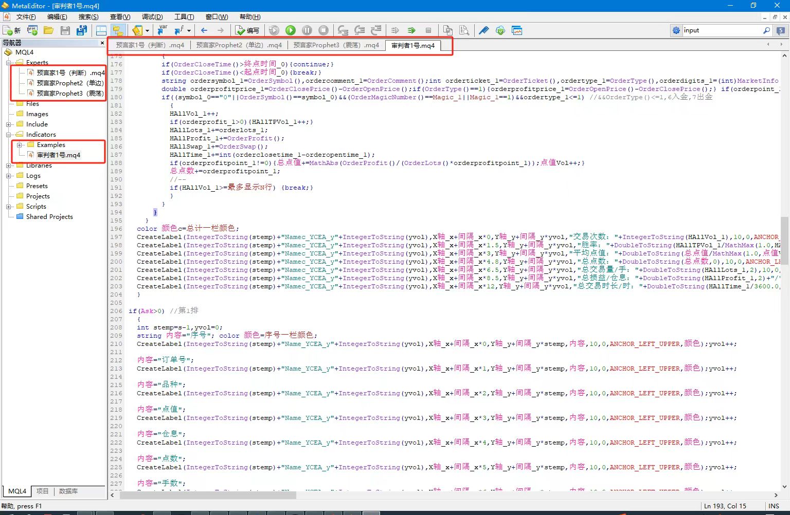Viewport: 790px width, 515px height.
Task: Open 审判者1号.mq4 in the navigator tree
Action: [x=58, y=155]
